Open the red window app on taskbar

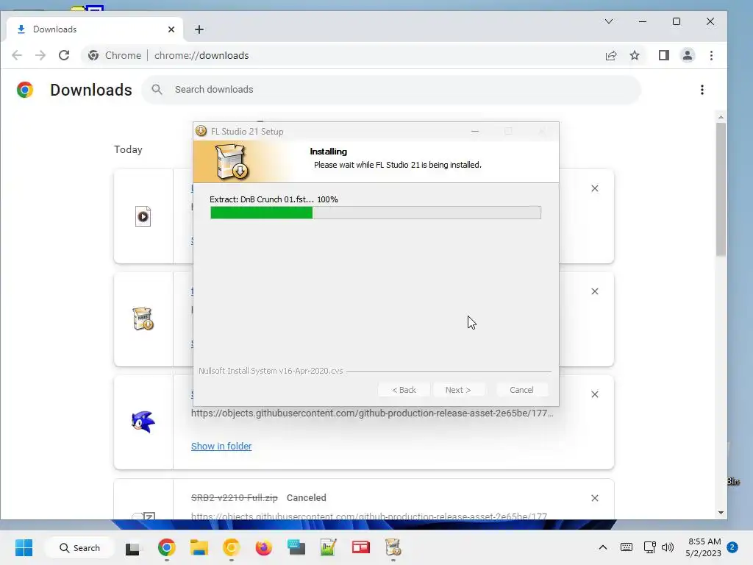click(x=360, y=547)
